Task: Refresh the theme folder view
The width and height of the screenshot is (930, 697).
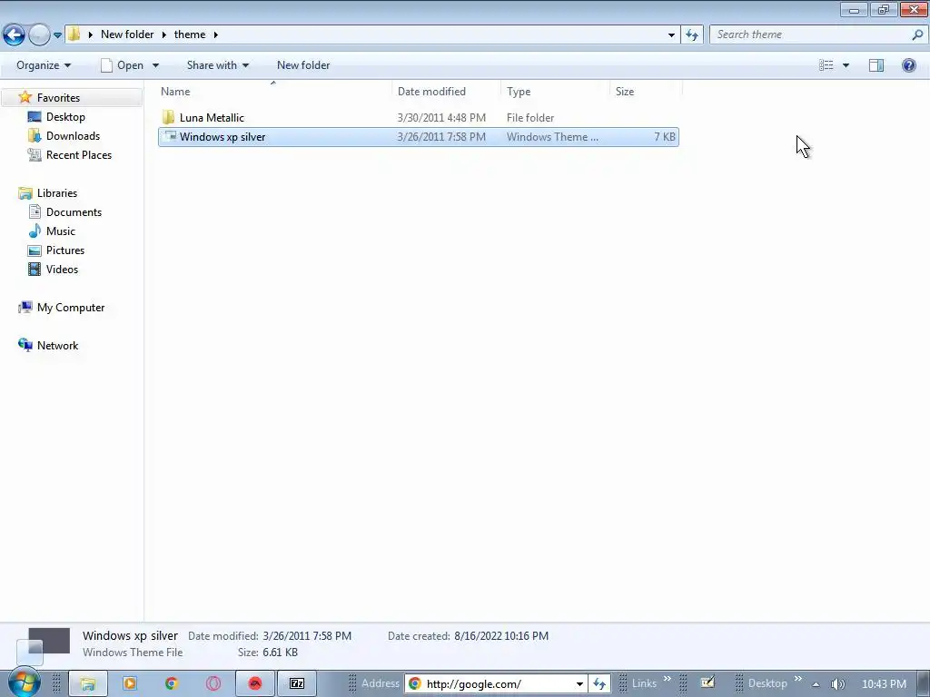Action: 692,35
